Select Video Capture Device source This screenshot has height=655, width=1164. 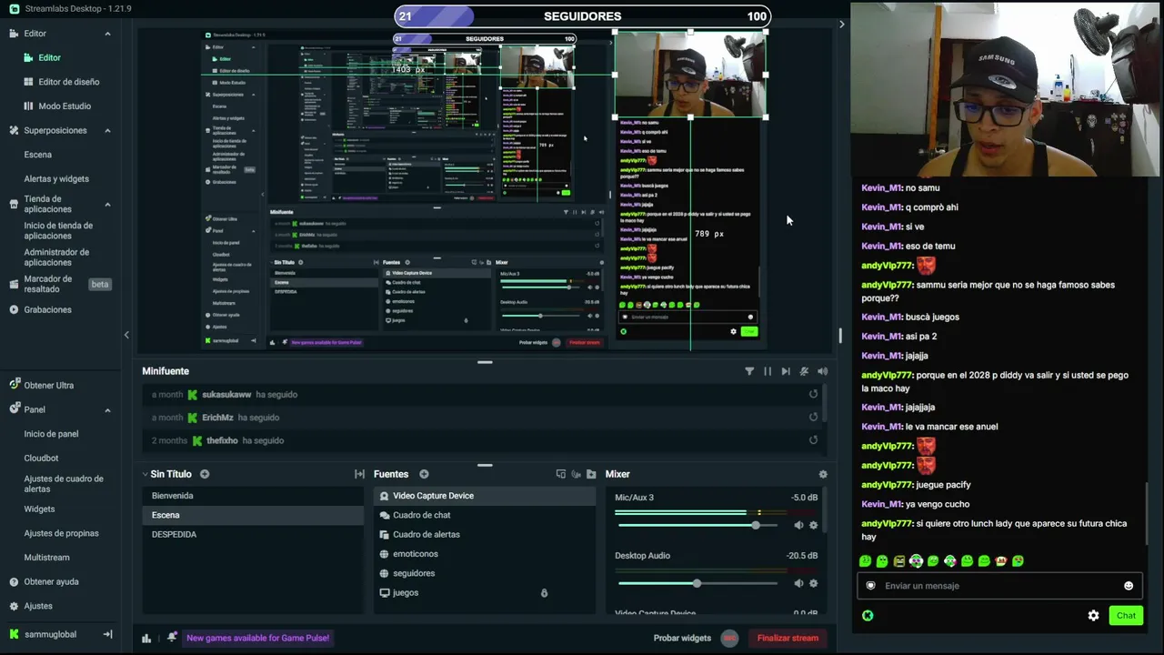(x=485, y=496)
